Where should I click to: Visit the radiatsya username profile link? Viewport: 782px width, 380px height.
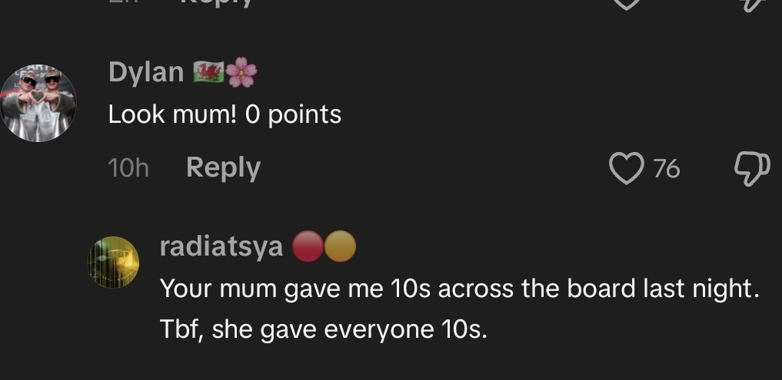point(221,247)
